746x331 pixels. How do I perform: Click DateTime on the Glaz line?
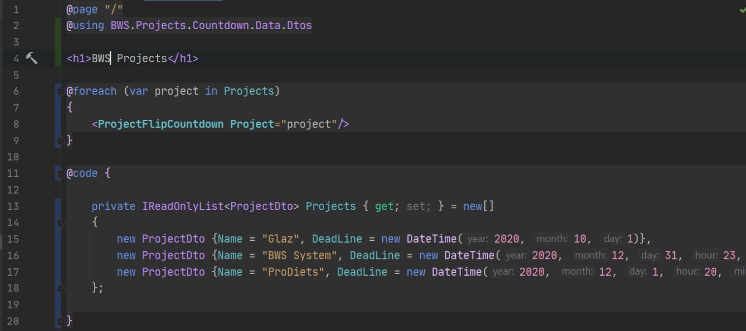[x=432, y=239]
